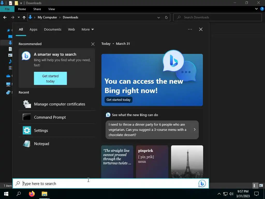Switch to details view in Explorer status bar
The width and height of the screenshot is (265, 199).
(255, 186)
